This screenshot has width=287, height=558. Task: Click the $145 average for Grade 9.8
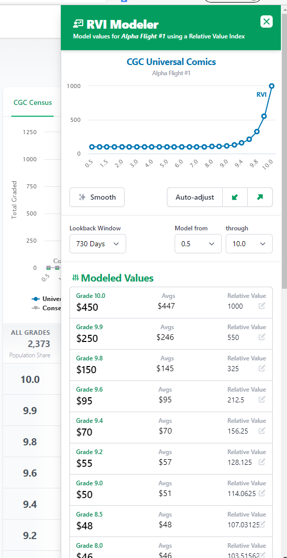pyautogui.click(x=165, y=368)
